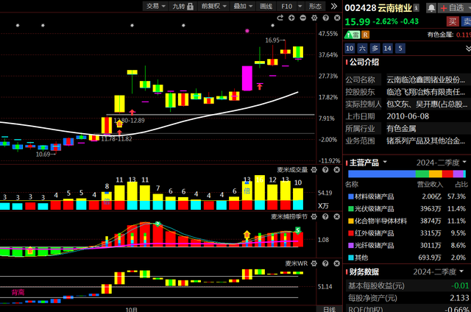Screen dimensions: 471x312
Task: Open the 叠加 overlay dropdown
Action: click(x=243, y=6)
